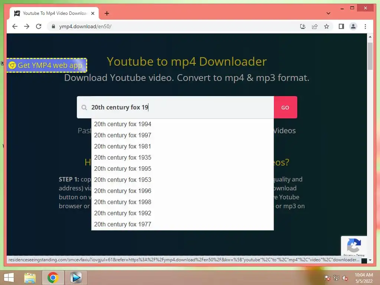Click the Chrome taskbar icon
This screenshot has height=285, width=380.
53,278
